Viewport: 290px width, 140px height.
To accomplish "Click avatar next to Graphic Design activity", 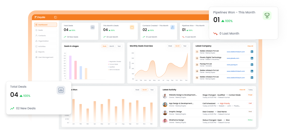I will [x=165, y=113].
